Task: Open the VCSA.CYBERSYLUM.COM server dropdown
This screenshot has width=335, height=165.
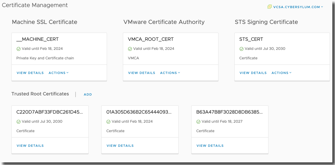Action: pyautogui.click(x=298, y=7)
